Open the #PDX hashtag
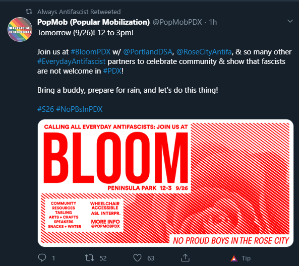Viewport: 299px width, 266px height. pyautogui.click(x=112, y=71)
